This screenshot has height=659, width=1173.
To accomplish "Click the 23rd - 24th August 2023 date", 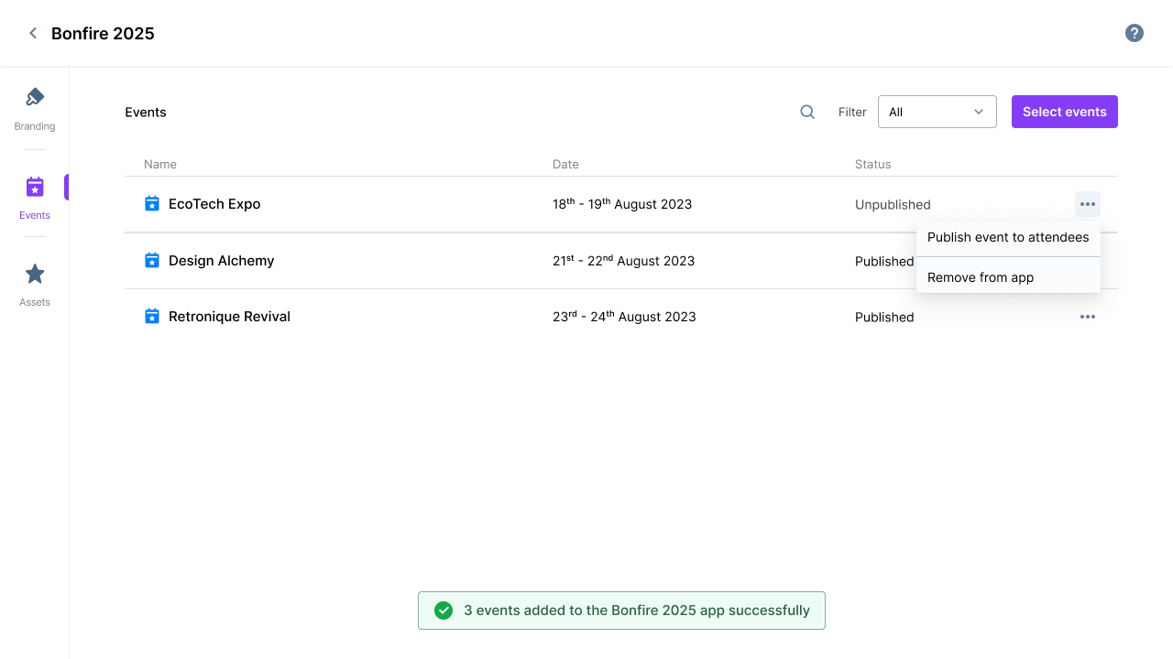I will [624, 317].
